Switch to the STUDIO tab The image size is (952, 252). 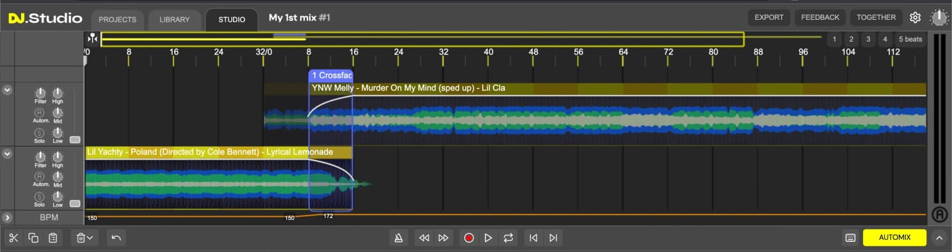coord(231,20)
